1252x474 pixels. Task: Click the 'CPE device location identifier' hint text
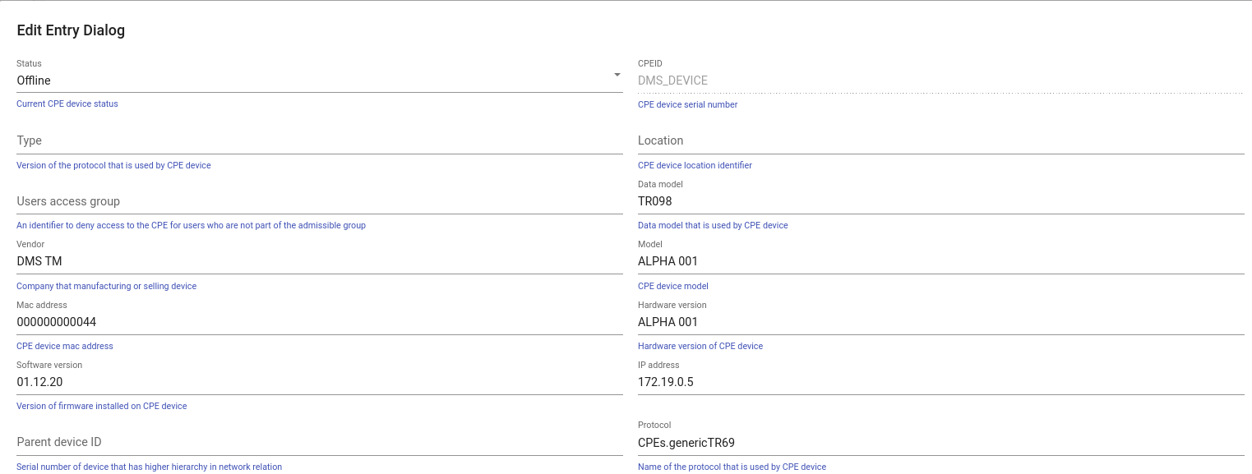coord(695,165)
